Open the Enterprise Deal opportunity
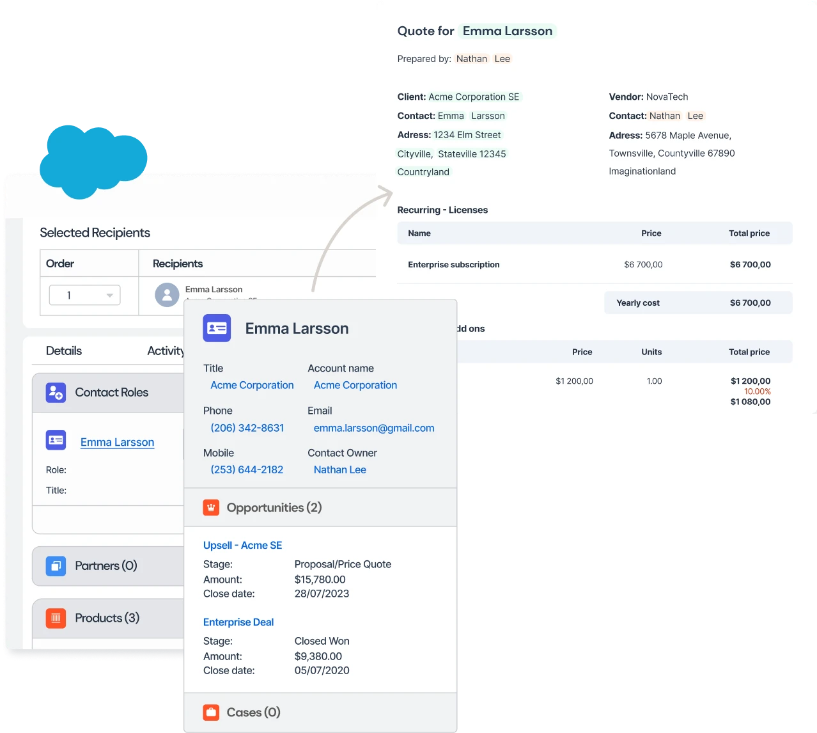 238,622
